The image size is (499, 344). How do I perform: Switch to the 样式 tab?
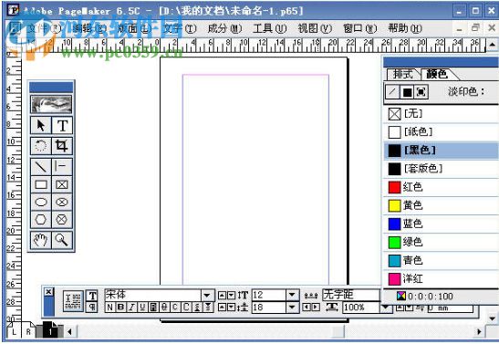[x=403, y=74]
